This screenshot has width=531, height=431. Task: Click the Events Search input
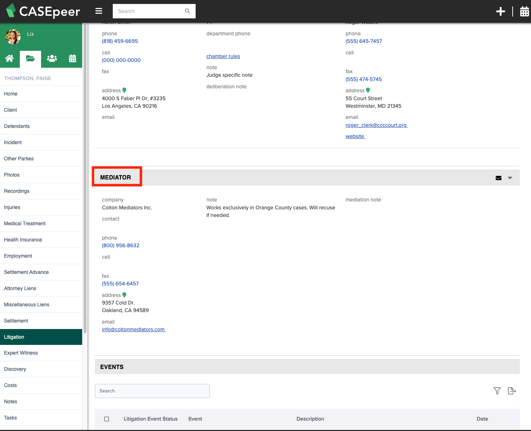(152, 391)
